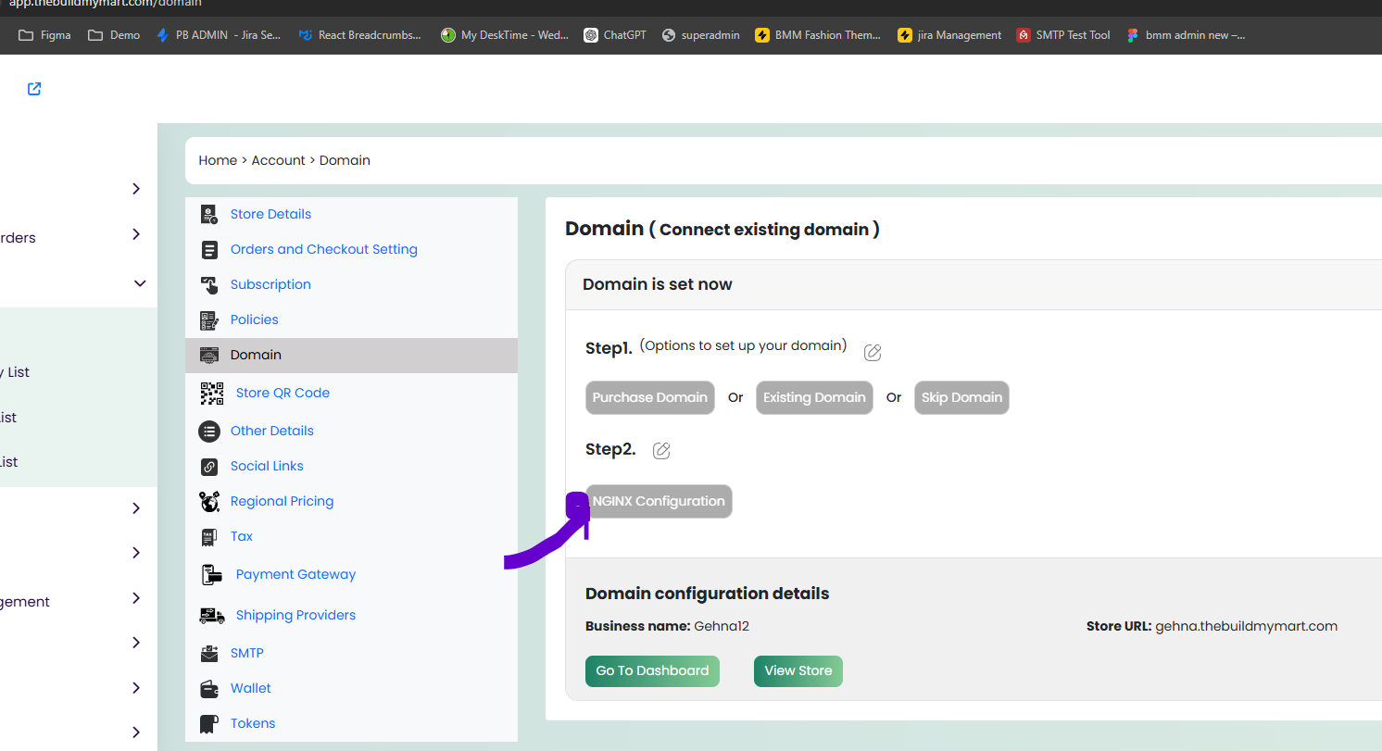The width and height of the screenshot is (1382, 751).
Task: Click the My DeskTime bookmark favicon
Action: pos(448,35)
